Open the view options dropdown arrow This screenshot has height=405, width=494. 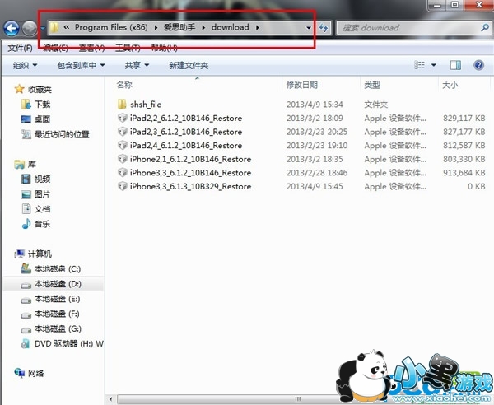(434, 65)
